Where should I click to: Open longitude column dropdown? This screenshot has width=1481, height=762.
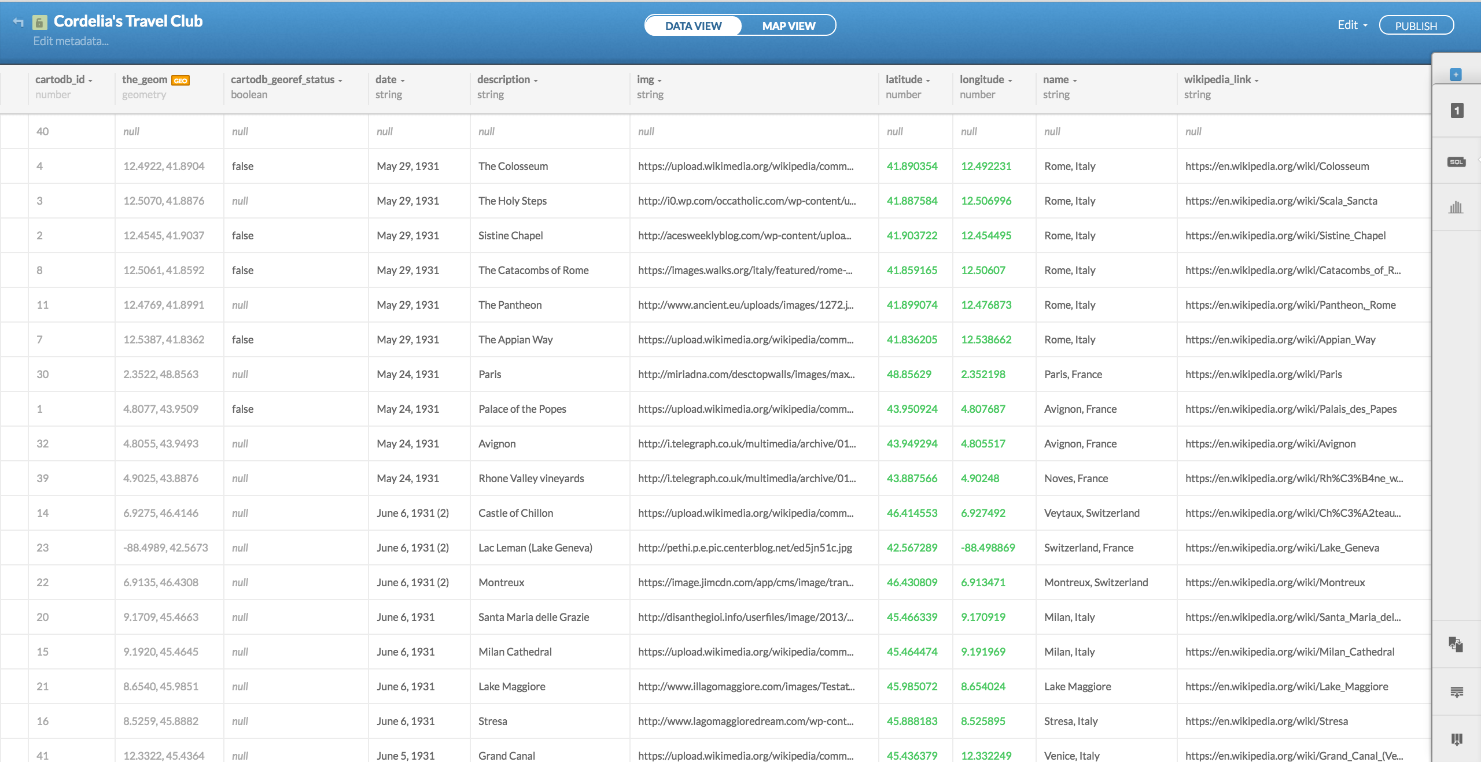(x=1010, y=81)
